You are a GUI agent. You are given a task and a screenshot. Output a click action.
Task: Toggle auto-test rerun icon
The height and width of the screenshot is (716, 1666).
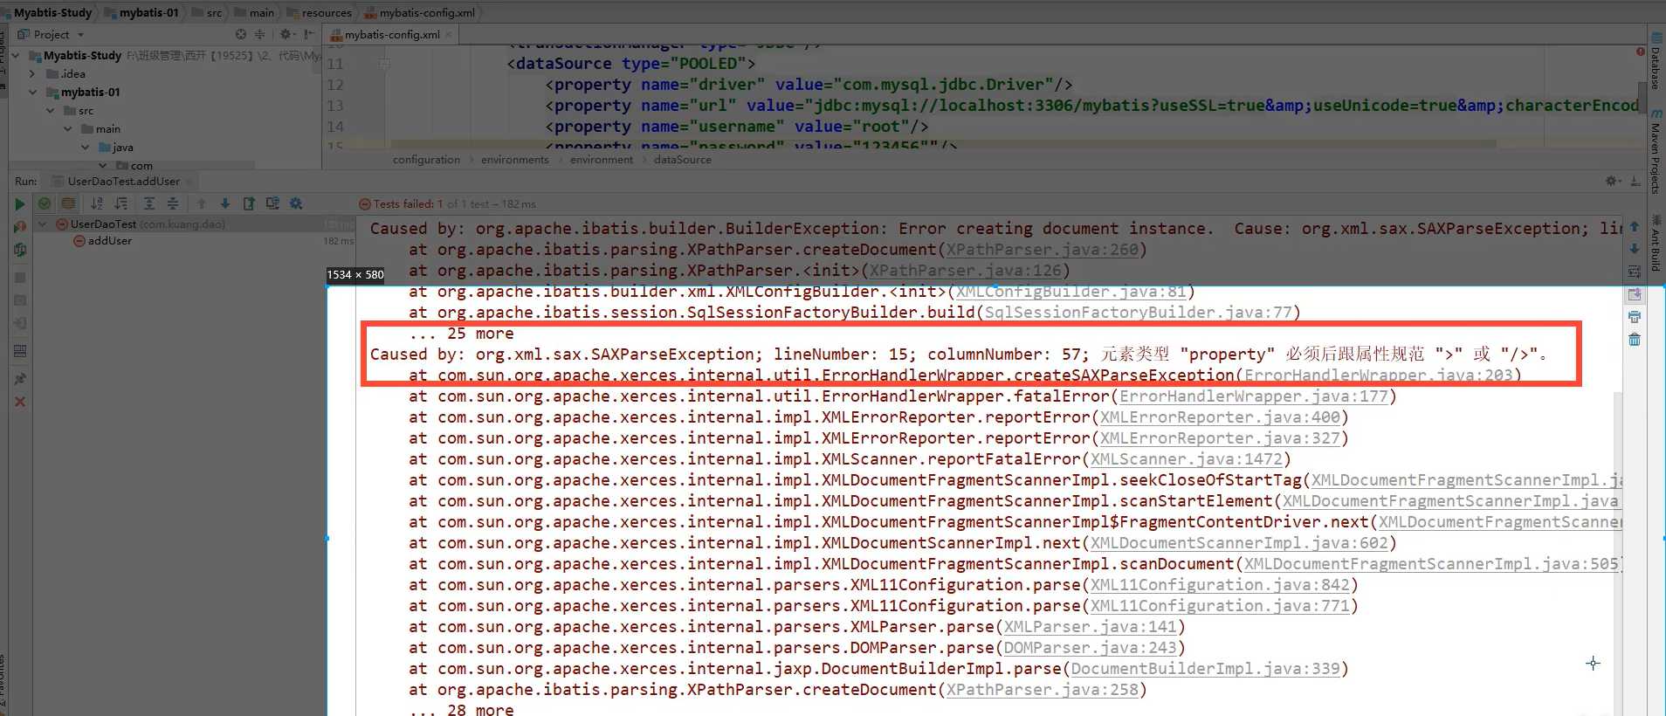(19, 250)
